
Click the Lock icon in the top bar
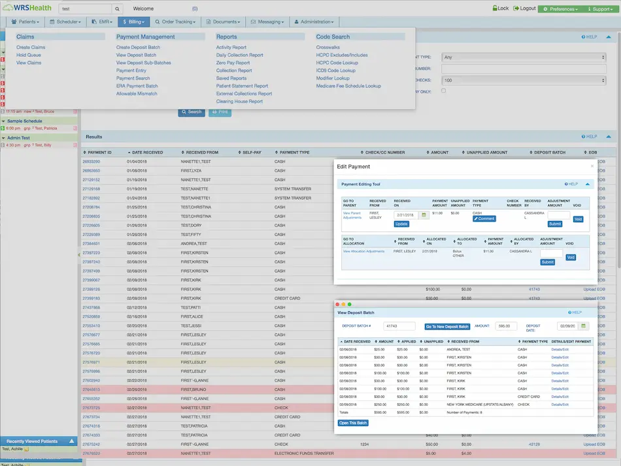point(495,8)
